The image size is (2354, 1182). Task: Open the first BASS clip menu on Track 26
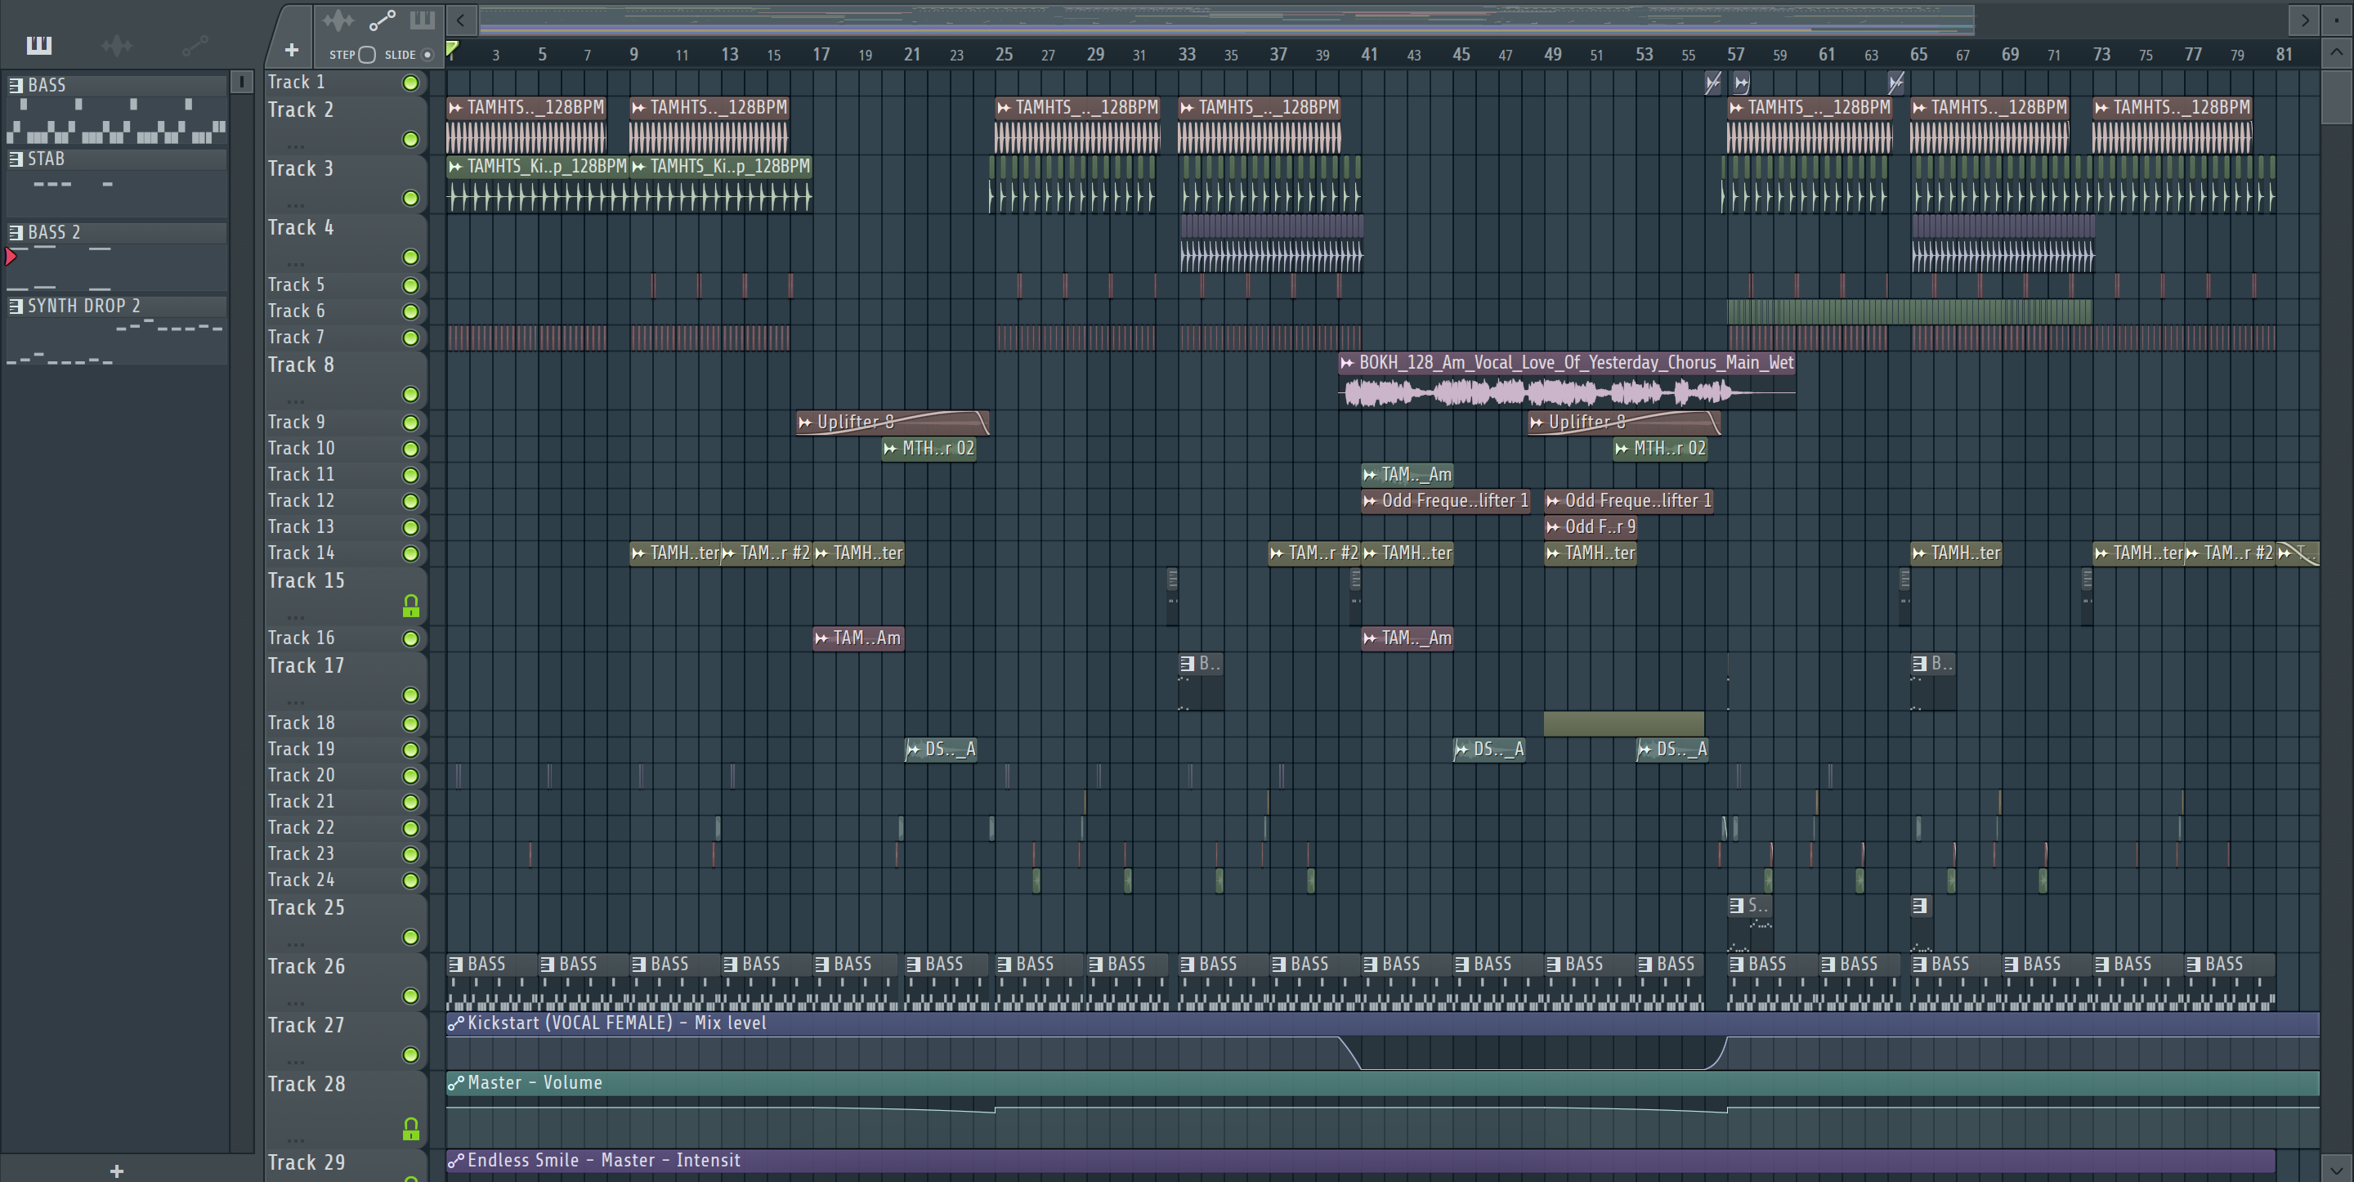[x=455, y=965]
